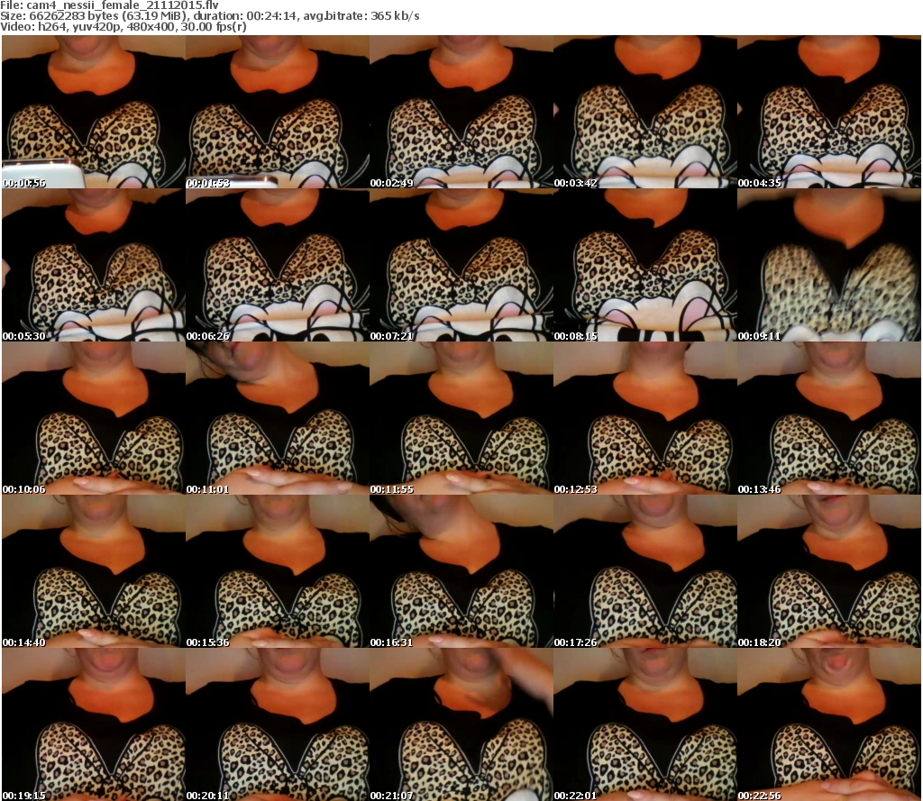Select the thumbnail timestamped 00:19:15
Screen dimensions: 923x801
[94, 724]
